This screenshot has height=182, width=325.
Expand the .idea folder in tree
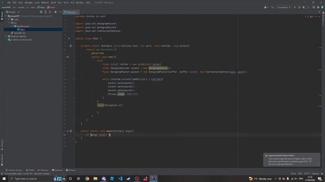(9, 19)
